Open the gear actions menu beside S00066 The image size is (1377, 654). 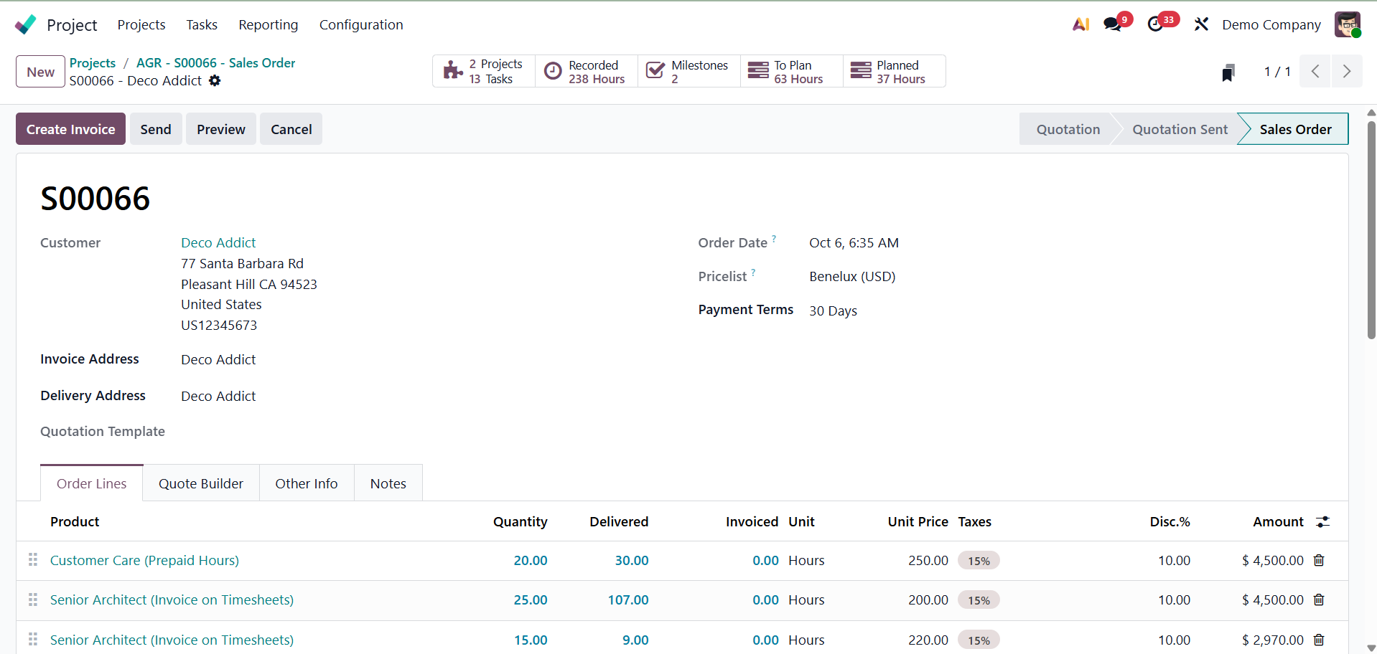(215, 81)
